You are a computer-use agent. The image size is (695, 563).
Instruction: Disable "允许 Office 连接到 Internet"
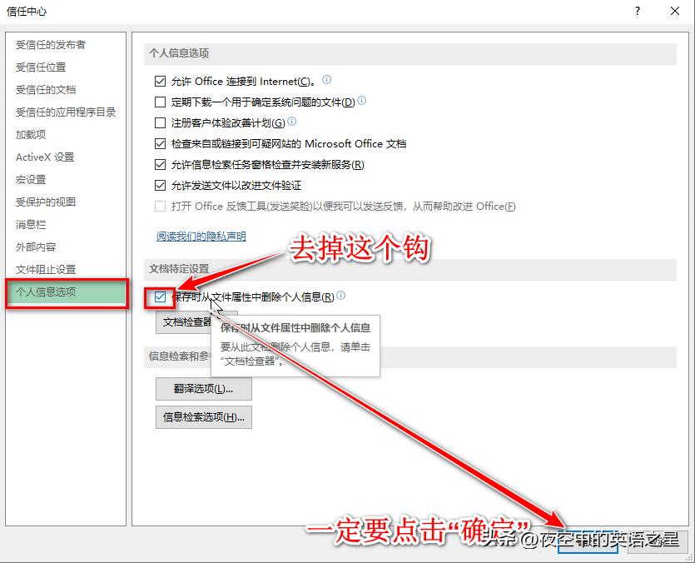(158, 81)
